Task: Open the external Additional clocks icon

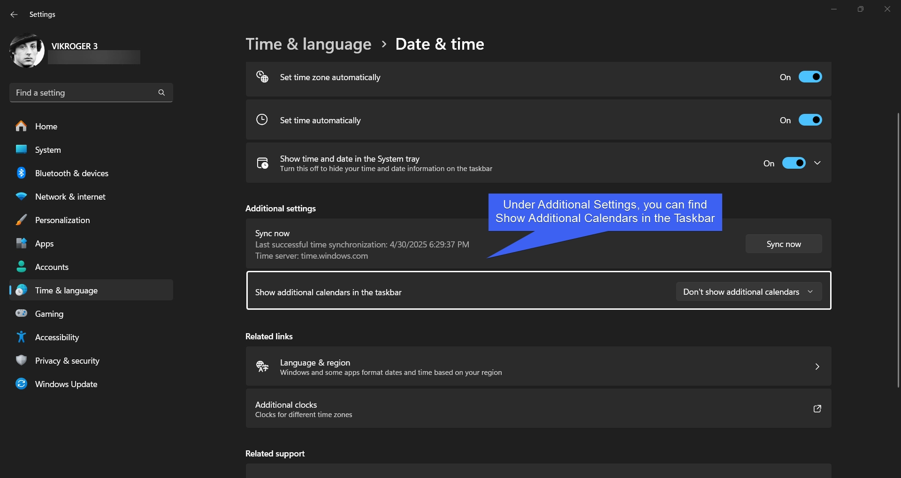Action: point(817,409)
